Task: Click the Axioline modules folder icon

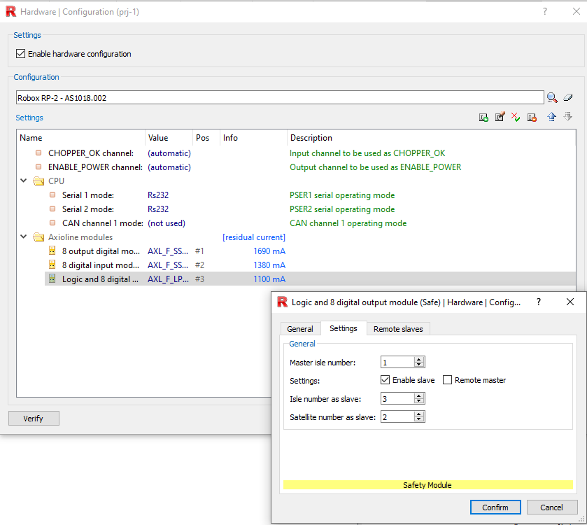Action: [38, 237]
